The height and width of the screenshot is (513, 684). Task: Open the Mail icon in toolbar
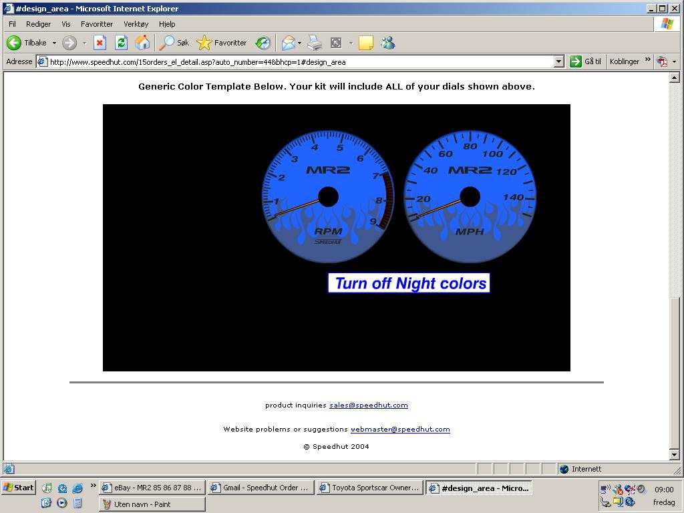click(288, 43)
